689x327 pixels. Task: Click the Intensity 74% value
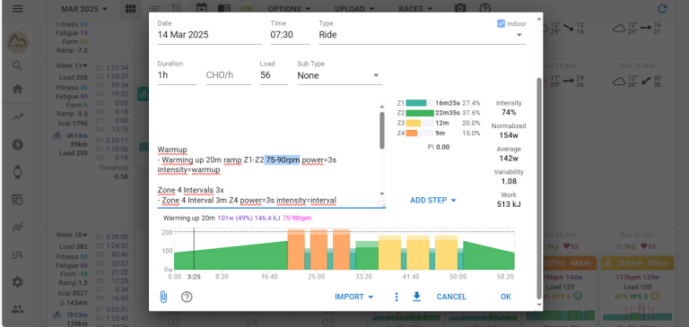pos(509,112)
